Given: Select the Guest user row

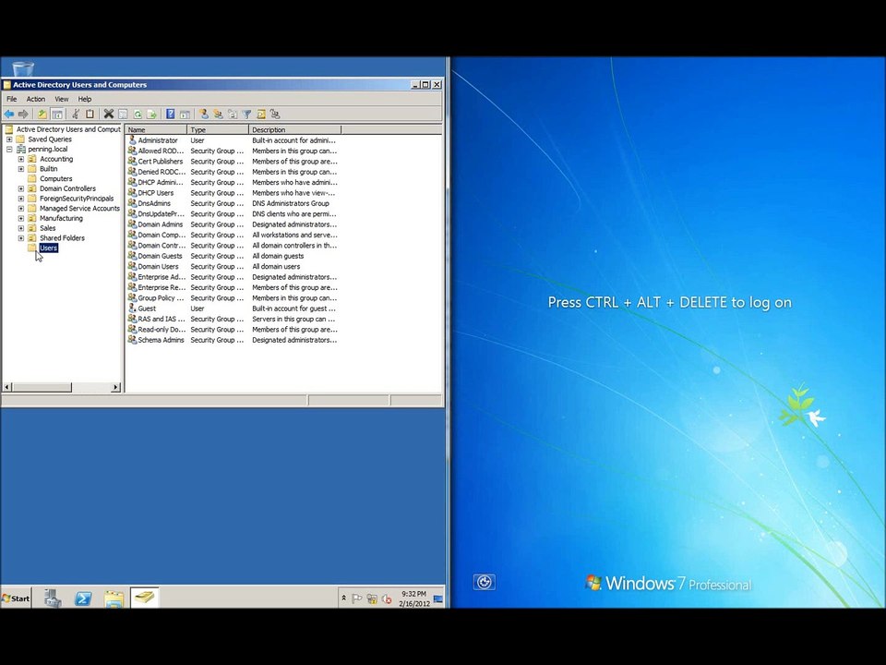Looking at the screenshot, I should click(233, 308).
